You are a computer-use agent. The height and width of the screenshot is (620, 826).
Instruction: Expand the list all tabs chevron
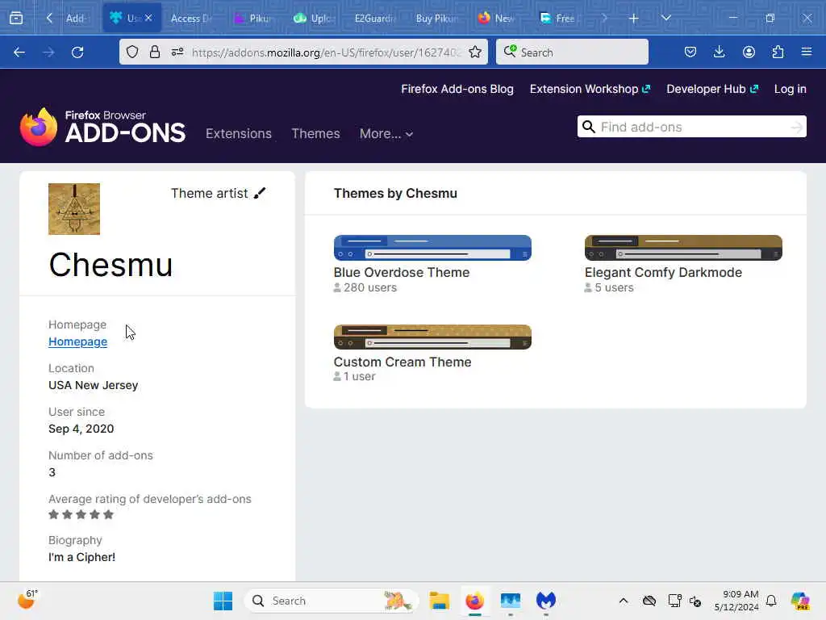(x=665, y=18)
